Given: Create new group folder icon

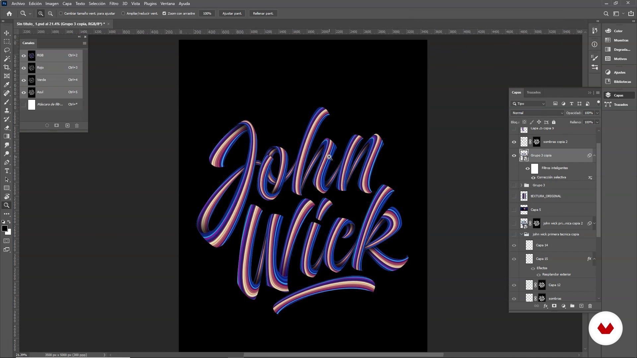Looking at the screenshot, I should pos(572,306).
